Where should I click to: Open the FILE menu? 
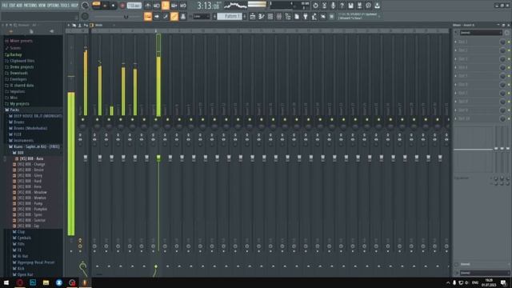[5, 6]
